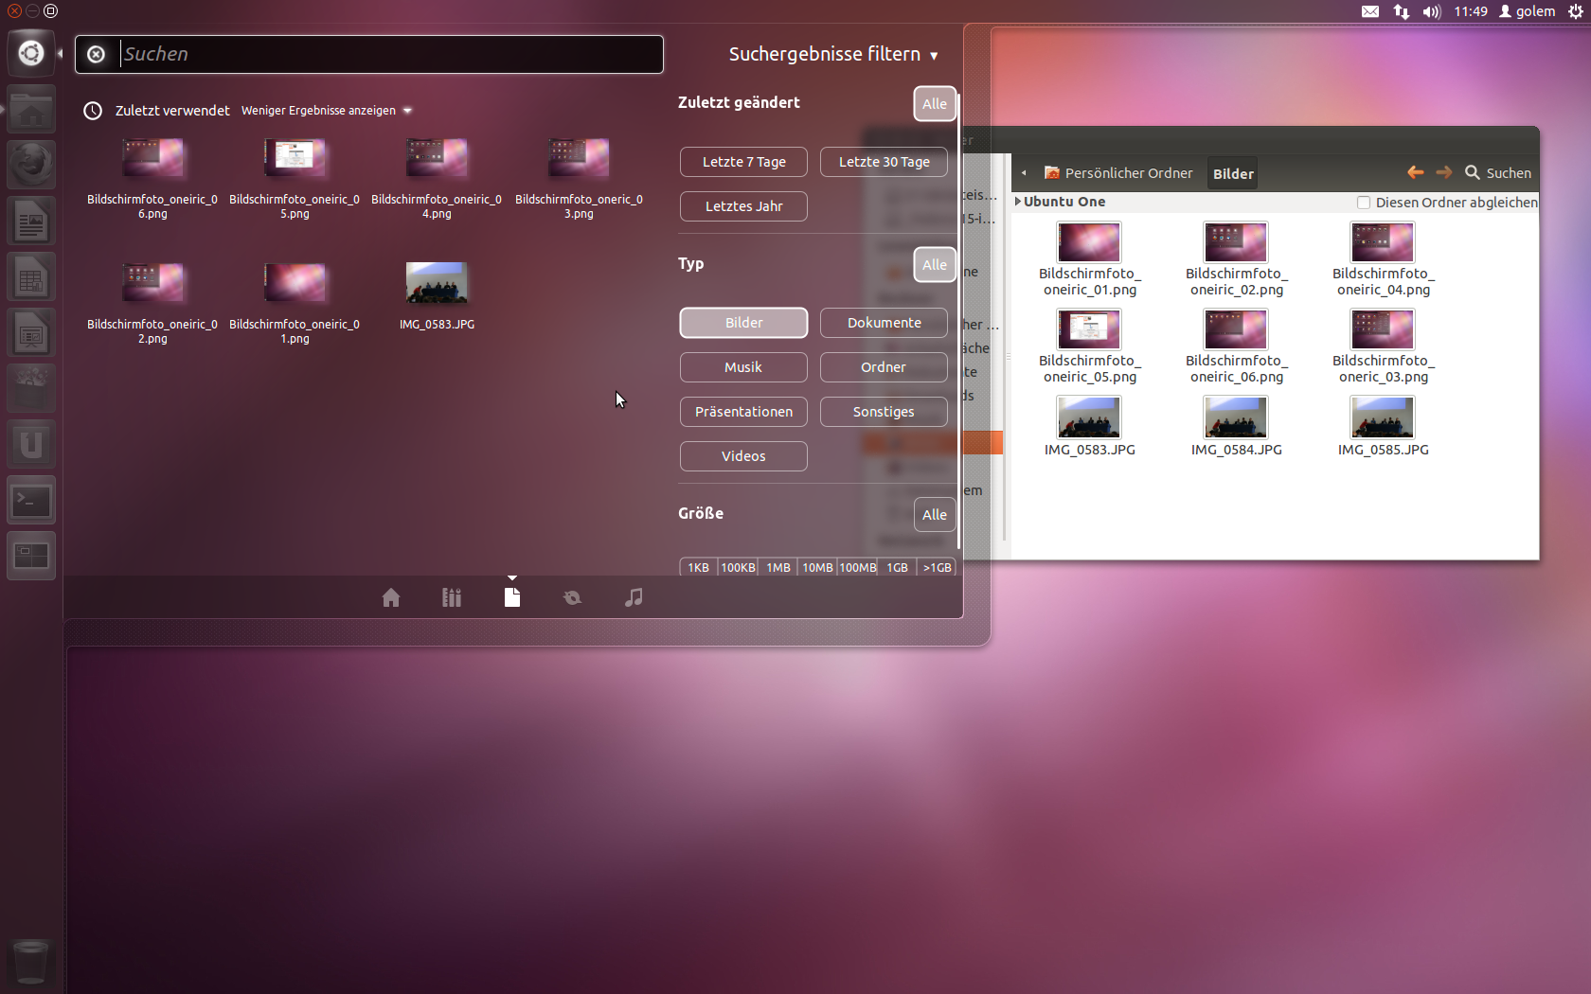Select the Music lens in the Dash
This screenshot has height=994, width=1591.
click(633, 597)
